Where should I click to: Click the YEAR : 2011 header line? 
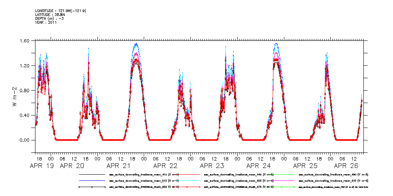coord(46,22)
